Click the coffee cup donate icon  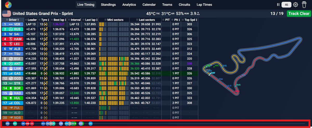click(x=304, y=5)
